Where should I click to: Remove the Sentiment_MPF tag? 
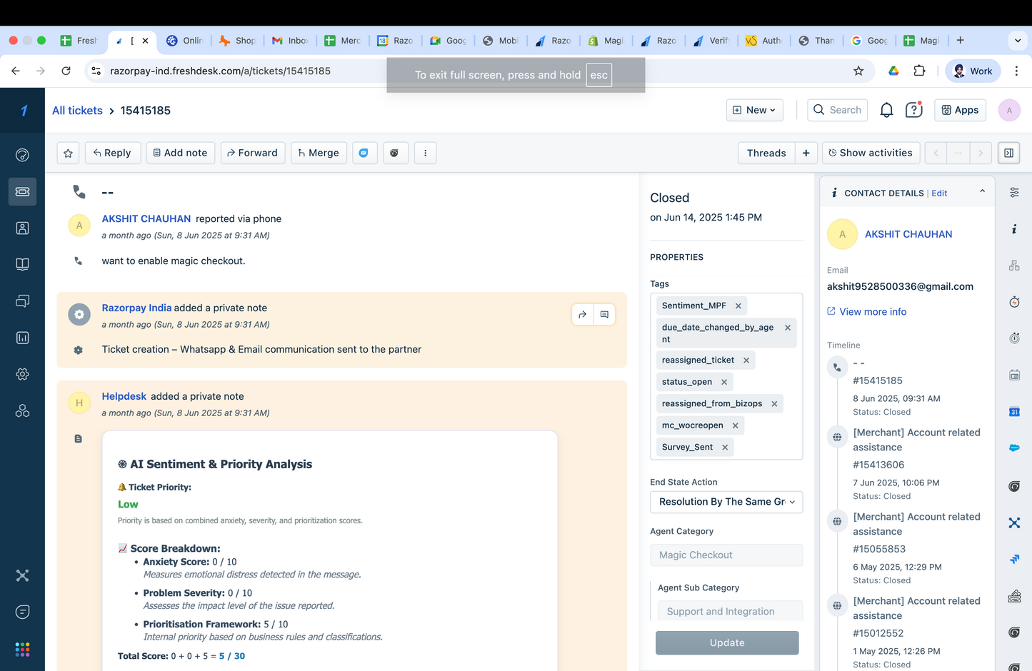tap(738, 306)
